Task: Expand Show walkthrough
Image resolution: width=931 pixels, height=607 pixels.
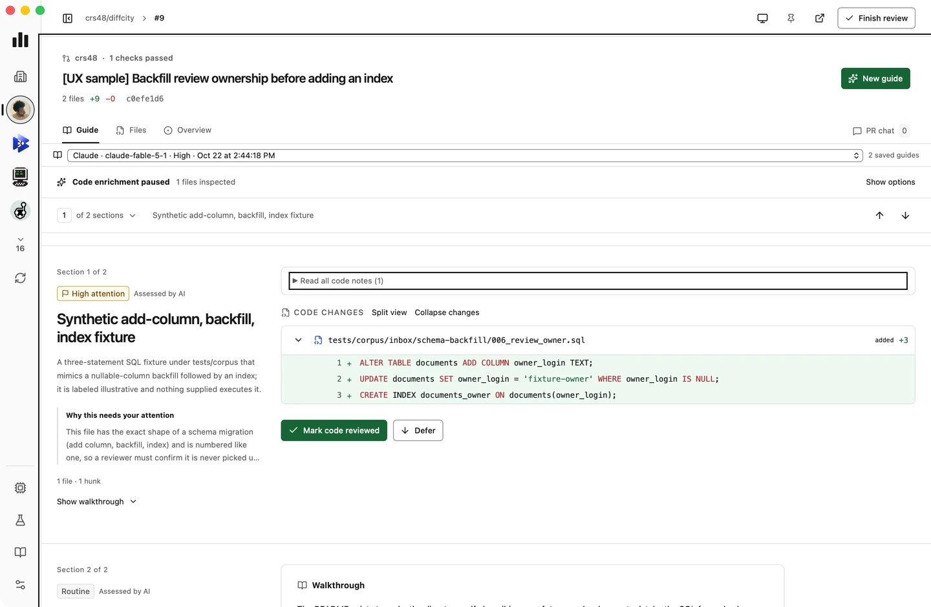Action: (97, 502)
